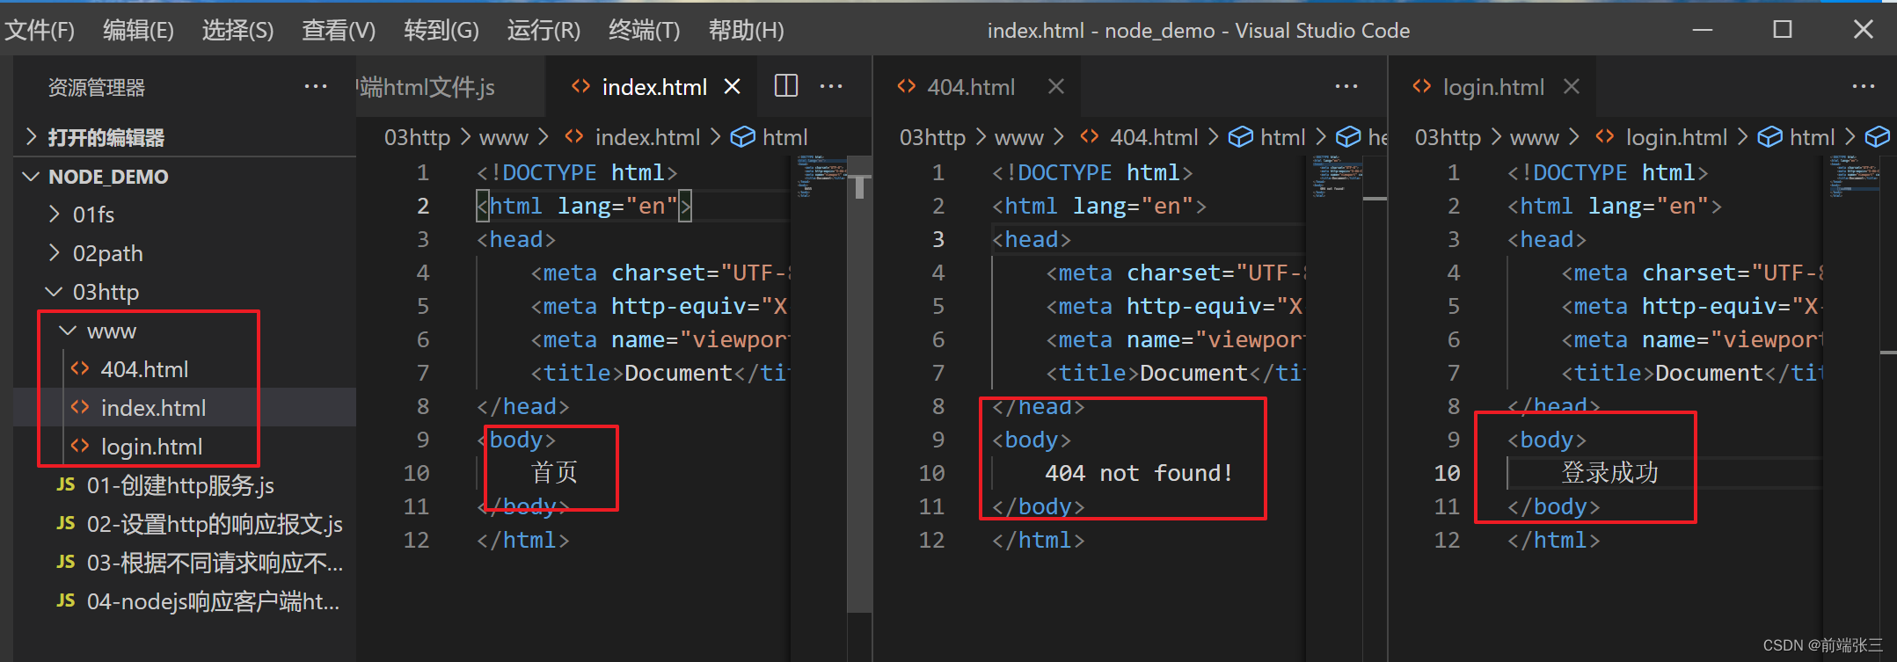Viewport: 1897px width, 662px height.
Task: Click the 资源管理器 panel title
Action: pos(96,87)
